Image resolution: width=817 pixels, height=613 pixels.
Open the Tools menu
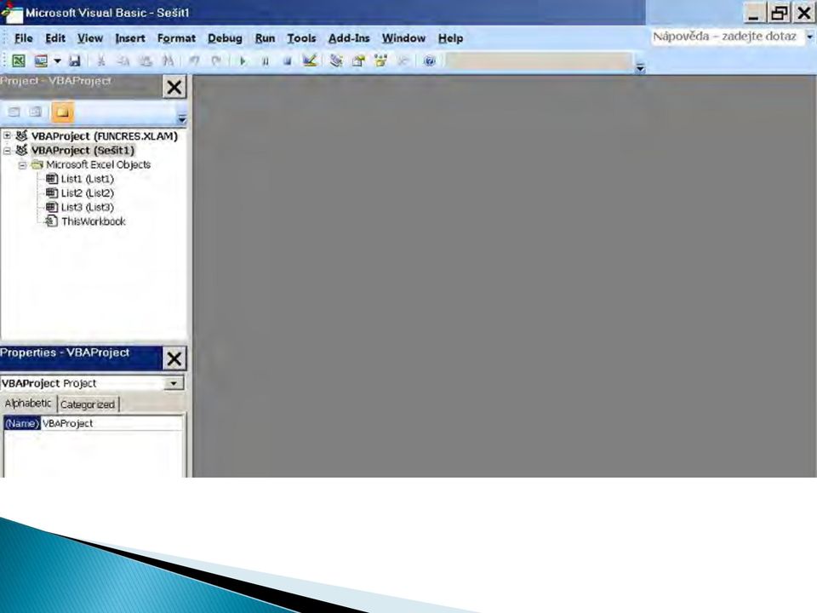click(x=301, y=38)
